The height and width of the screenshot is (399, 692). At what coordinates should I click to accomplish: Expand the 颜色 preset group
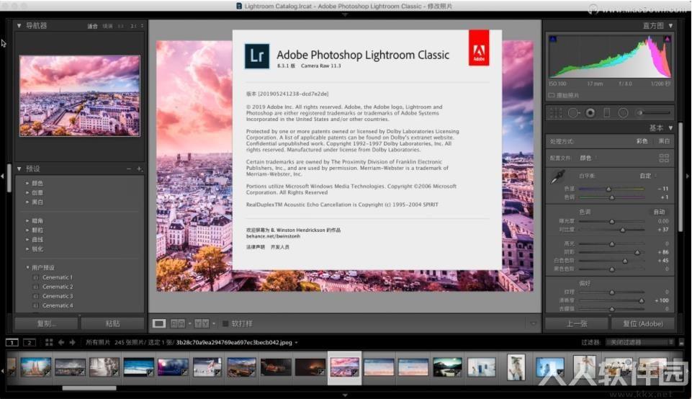coord(27,183)
